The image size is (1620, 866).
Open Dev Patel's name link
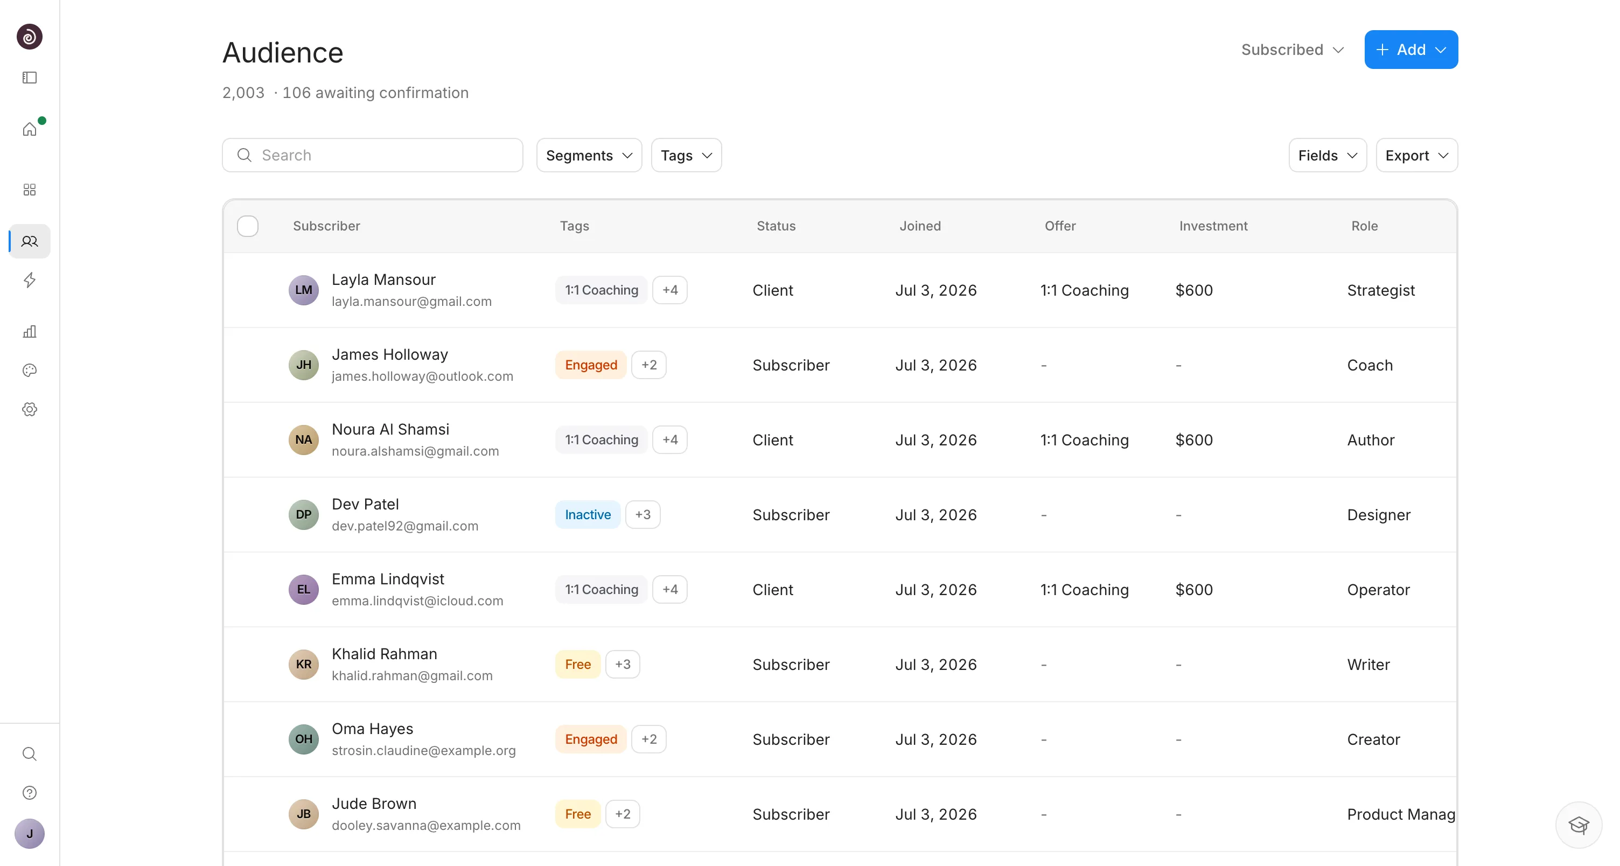(x=365, y=504)
